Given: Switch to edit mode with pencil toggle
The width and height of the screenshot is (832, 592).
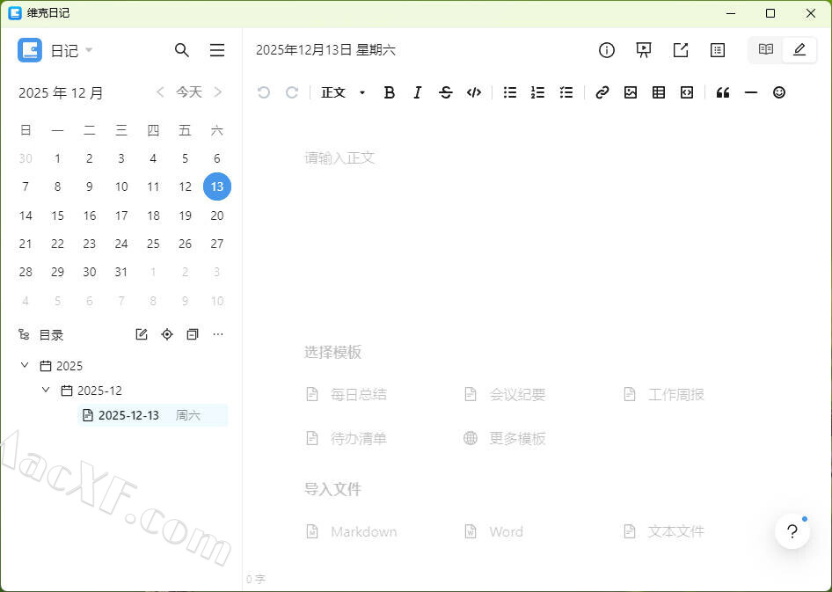Looking at the screenshot, I should pyautogui.click(x=799, y=50).
